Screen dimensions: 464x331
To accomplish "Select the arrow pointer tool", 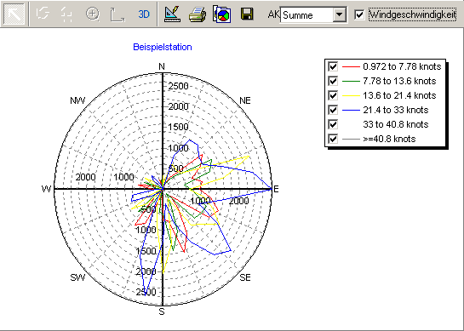I will [x=14, y=14].
